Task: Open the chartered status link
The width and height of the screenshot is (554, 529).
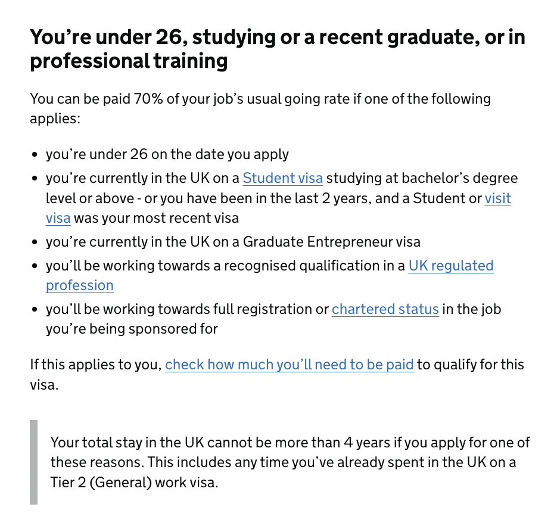Action: coord(385,309)
